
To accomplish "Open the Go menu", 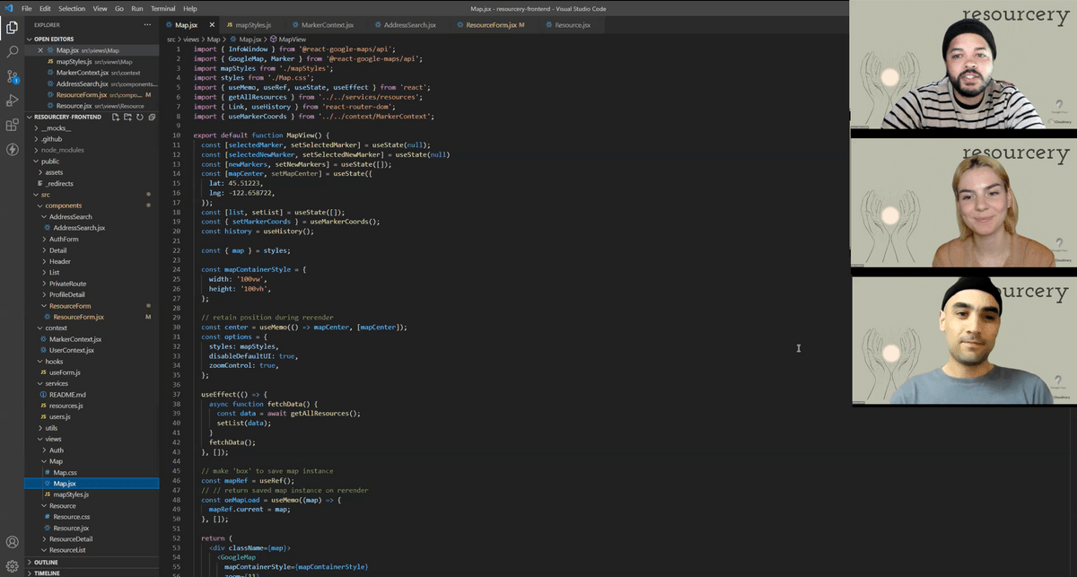I will pos(119,8).
